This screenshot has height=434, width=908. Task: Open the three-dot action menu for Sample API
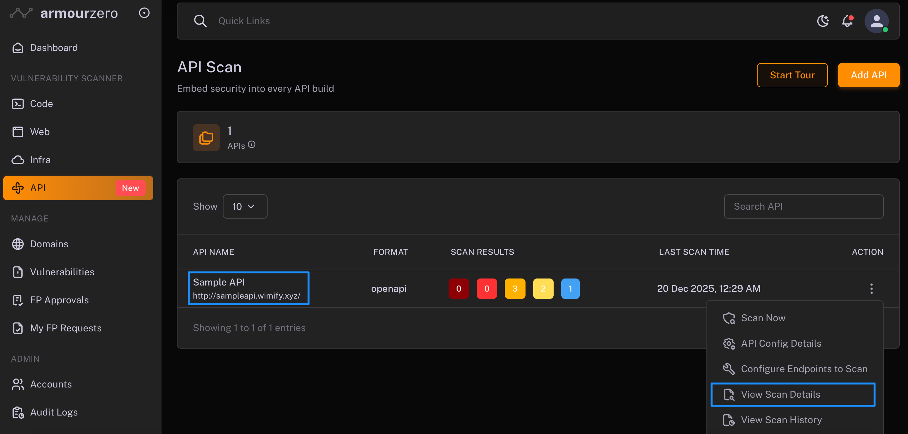[x=871, y=288]
